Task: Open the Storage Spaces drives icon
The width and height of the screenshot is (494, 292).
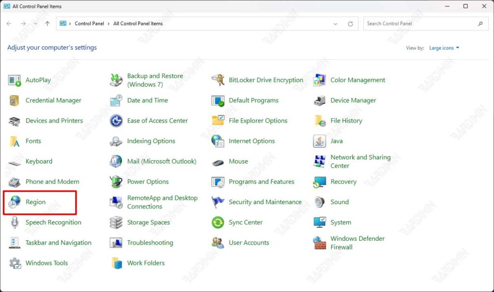Action: tap(116, 222)
